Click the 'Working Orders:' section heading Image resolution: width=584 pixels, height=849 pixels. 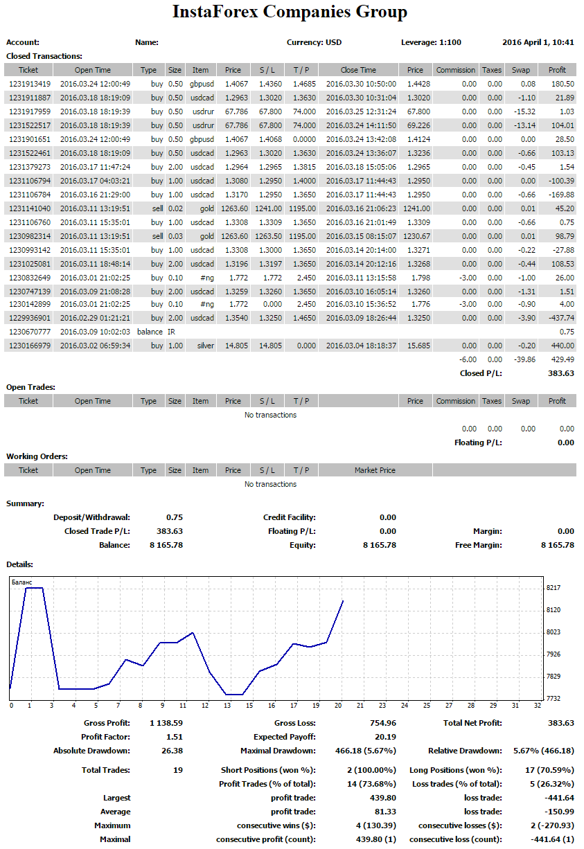[37, 456]
